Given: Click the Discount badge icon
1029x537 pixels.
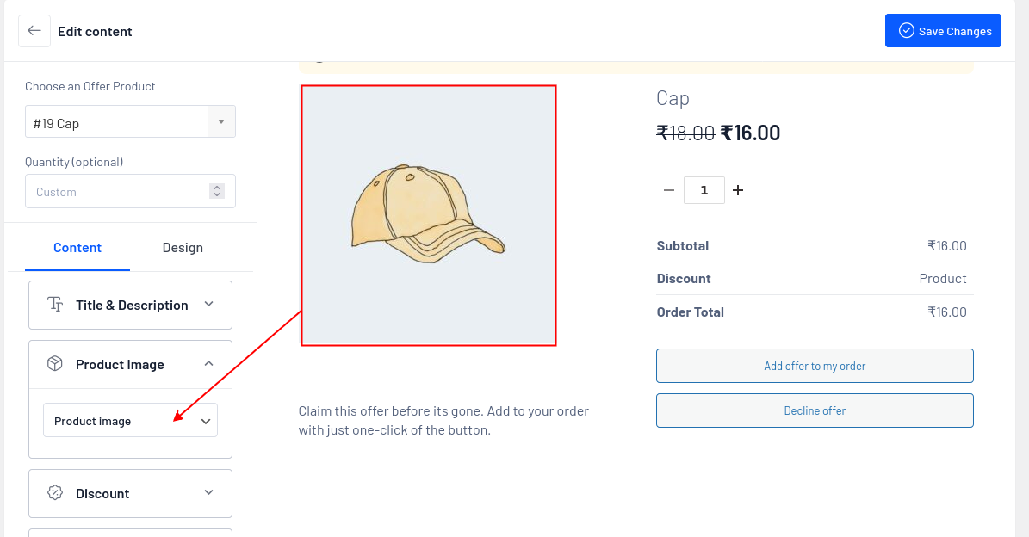Looking at the screenshot, I should 55,493.
